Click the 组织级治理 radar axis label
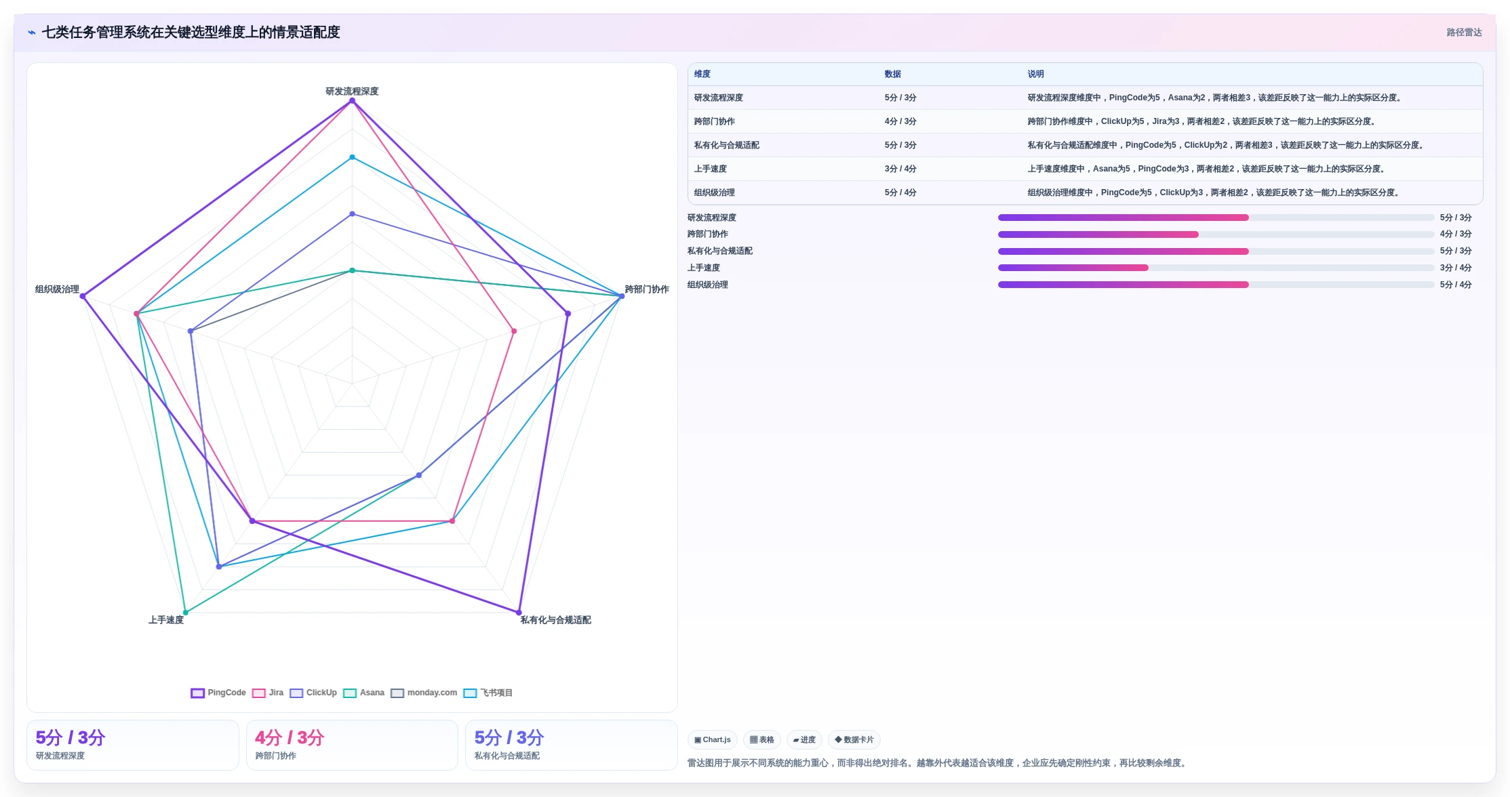1510x797 pixels. 57,289
